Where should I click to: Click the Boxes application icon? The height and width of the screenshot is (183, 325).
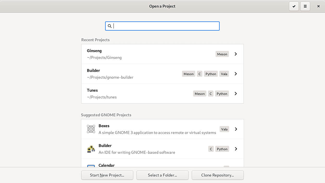pyautogui.click(x=91, y=129)
